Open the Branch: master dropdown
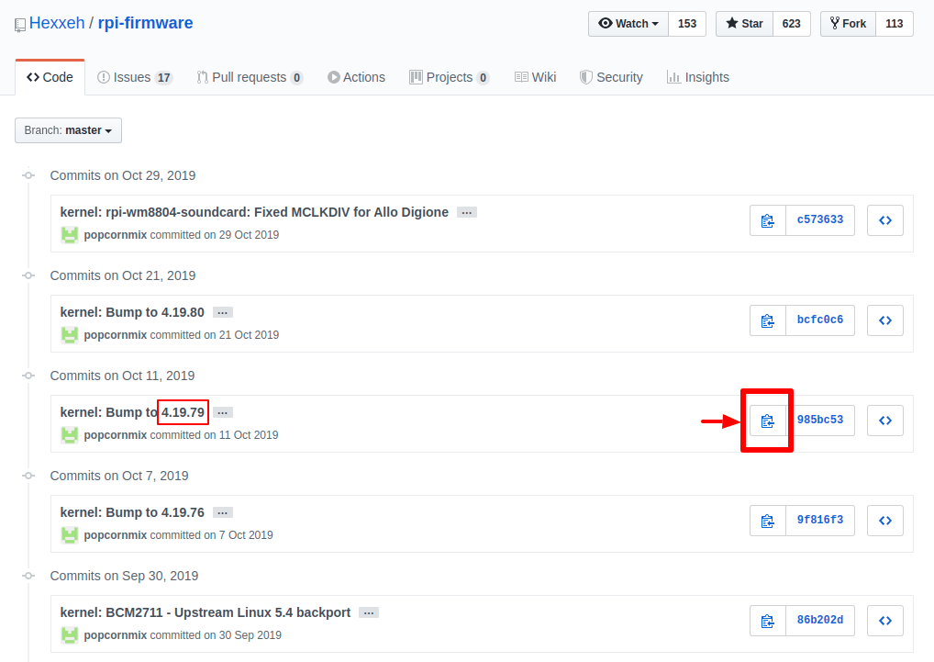 (x=68, y=130)
